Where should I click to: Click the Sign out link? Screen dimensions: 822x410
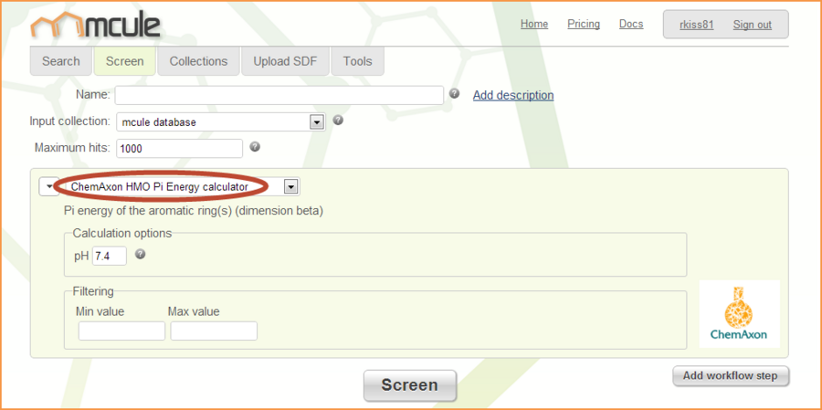(x=752, y=25)
